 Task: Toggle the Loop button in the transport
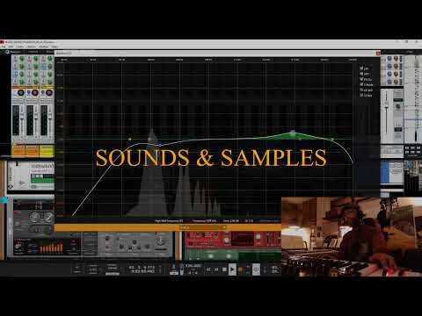[256, 269]
